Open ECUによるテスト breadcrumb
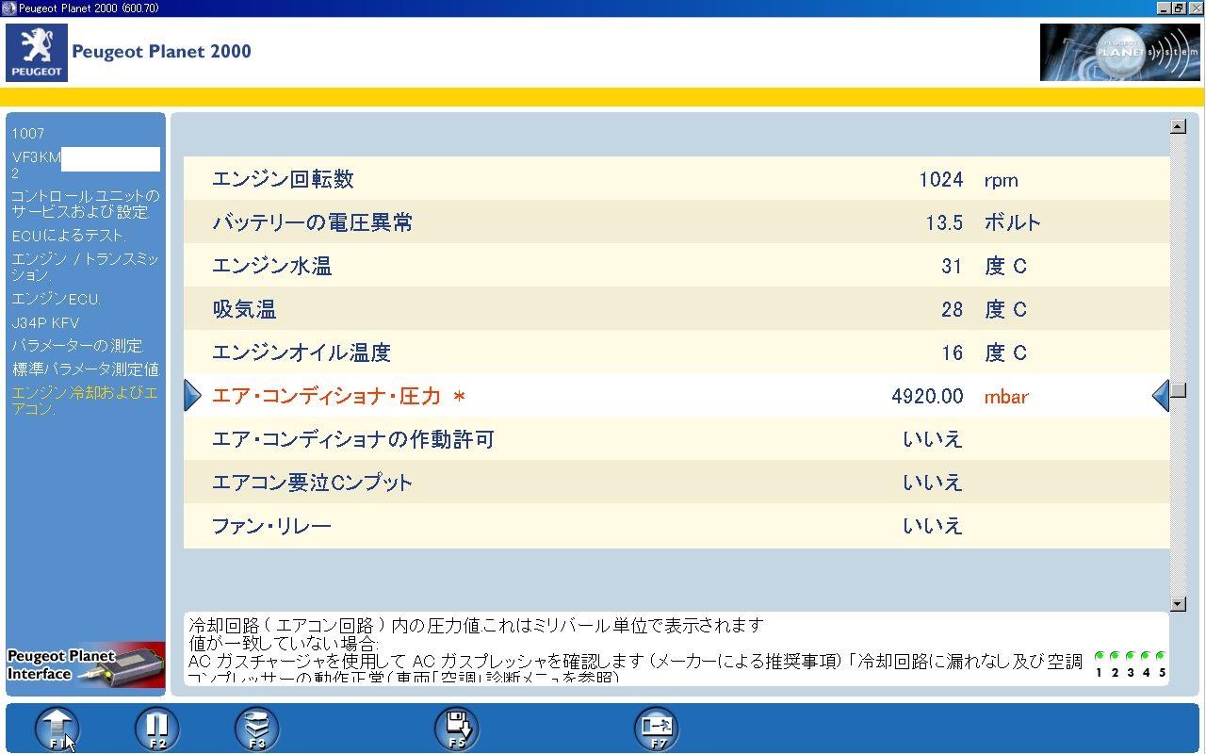The image size is (1206, 754). [x=69, y=236]
